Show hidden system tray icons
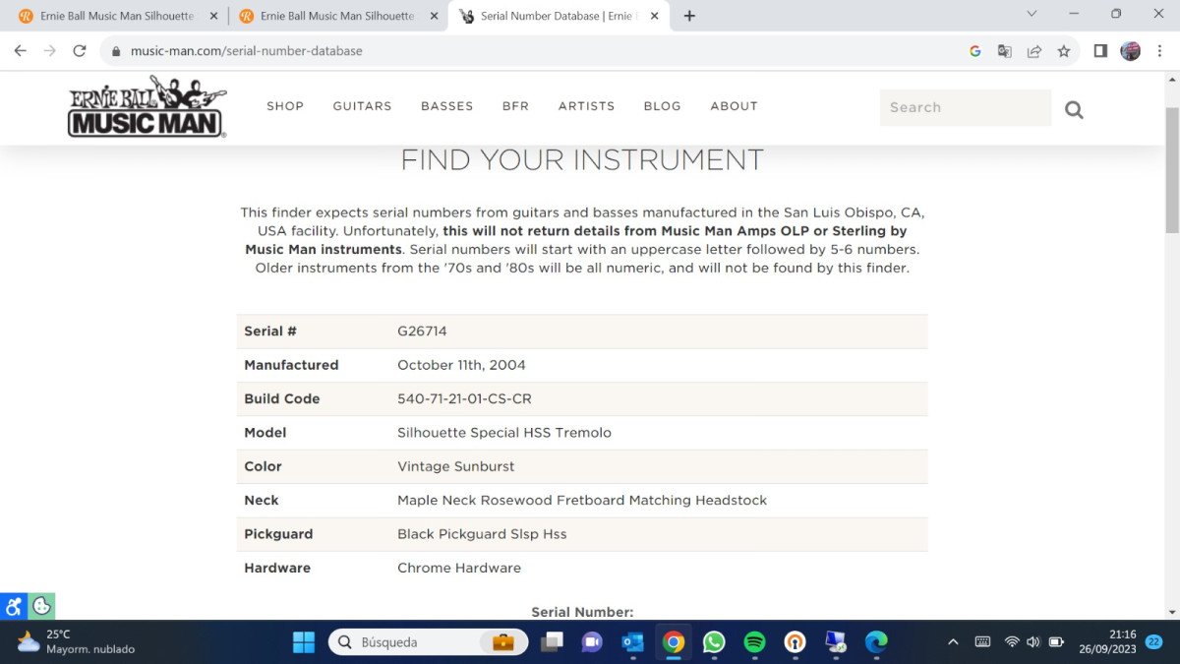The width and height of the screenshot is (1180, 664). click(x=952, y=642)
